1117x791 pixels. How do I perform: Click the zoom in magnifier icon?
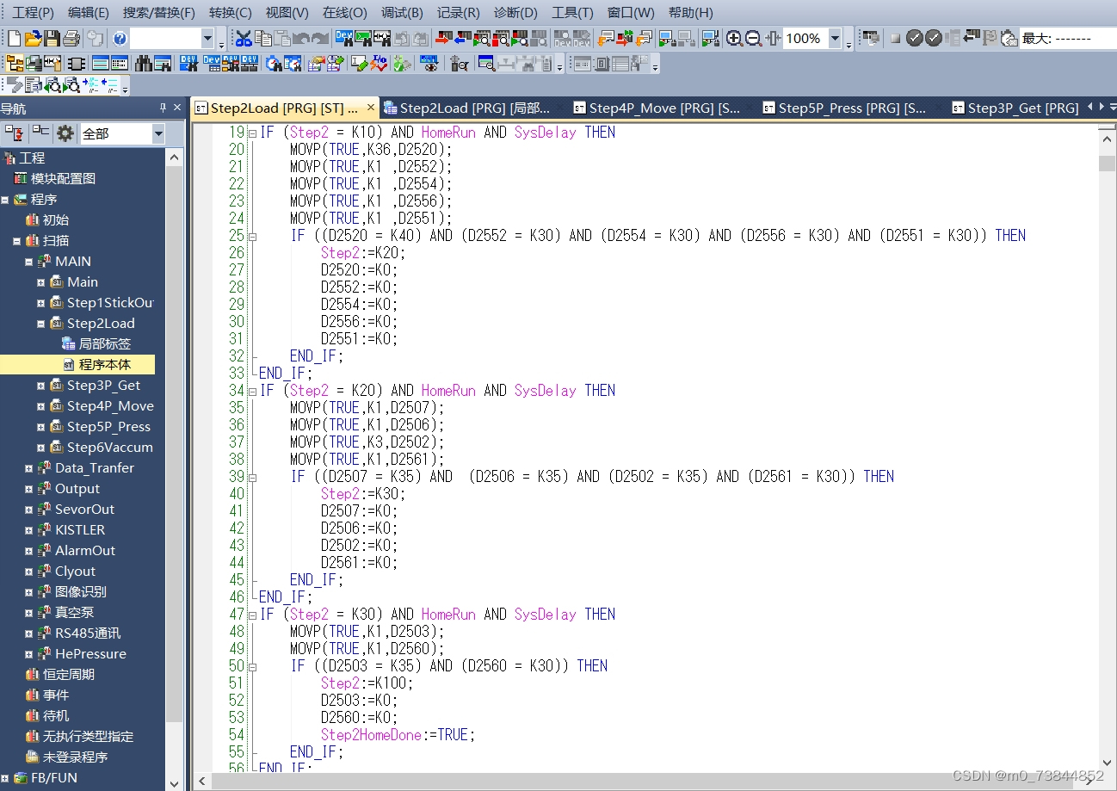[734, 38]
